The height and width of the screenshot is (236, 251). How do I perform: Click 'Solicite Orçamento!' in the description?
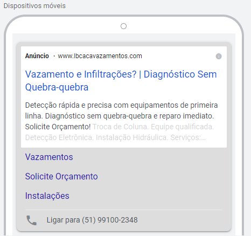[58, 127]
